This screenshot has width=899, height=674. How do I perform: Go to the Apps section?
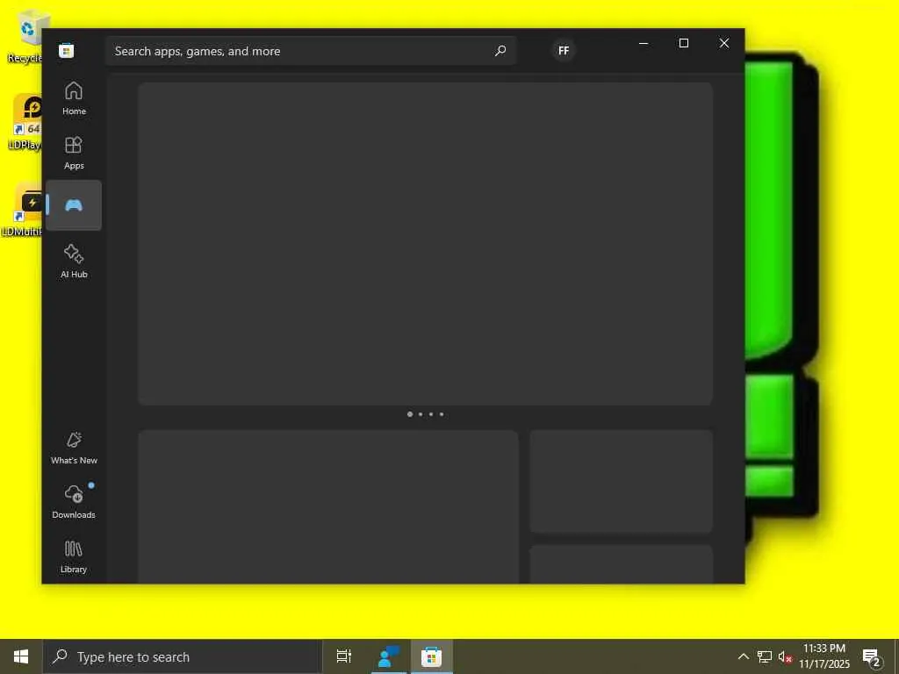click(x=74, y=153)
